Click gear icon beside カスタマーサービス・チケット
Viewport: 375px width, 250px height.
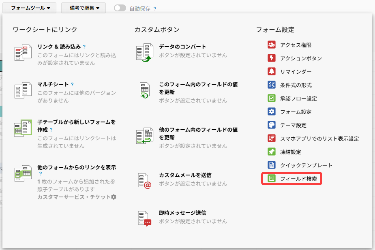pyautogui.click(x=114, y=197)
